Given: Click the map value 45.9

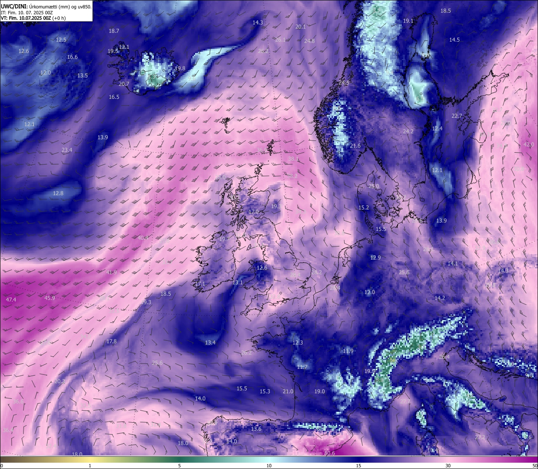Looking at the screenshot, I should coord(50,298).
